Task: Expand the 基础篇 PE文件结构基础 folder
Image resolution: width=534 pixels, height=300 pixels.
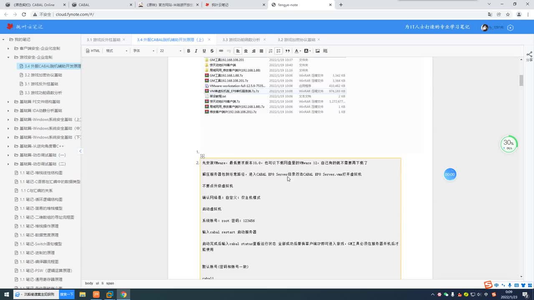Action: pos(8,102)
